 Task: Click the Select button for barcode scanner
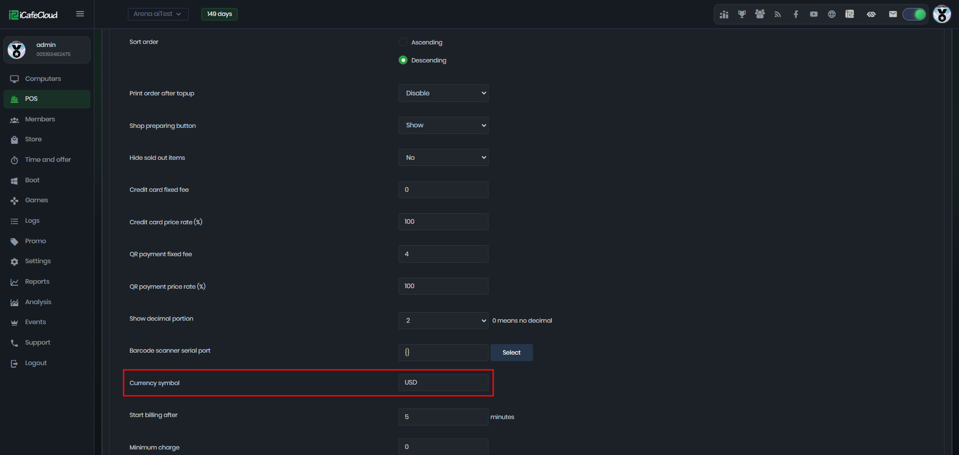[511, 353]
